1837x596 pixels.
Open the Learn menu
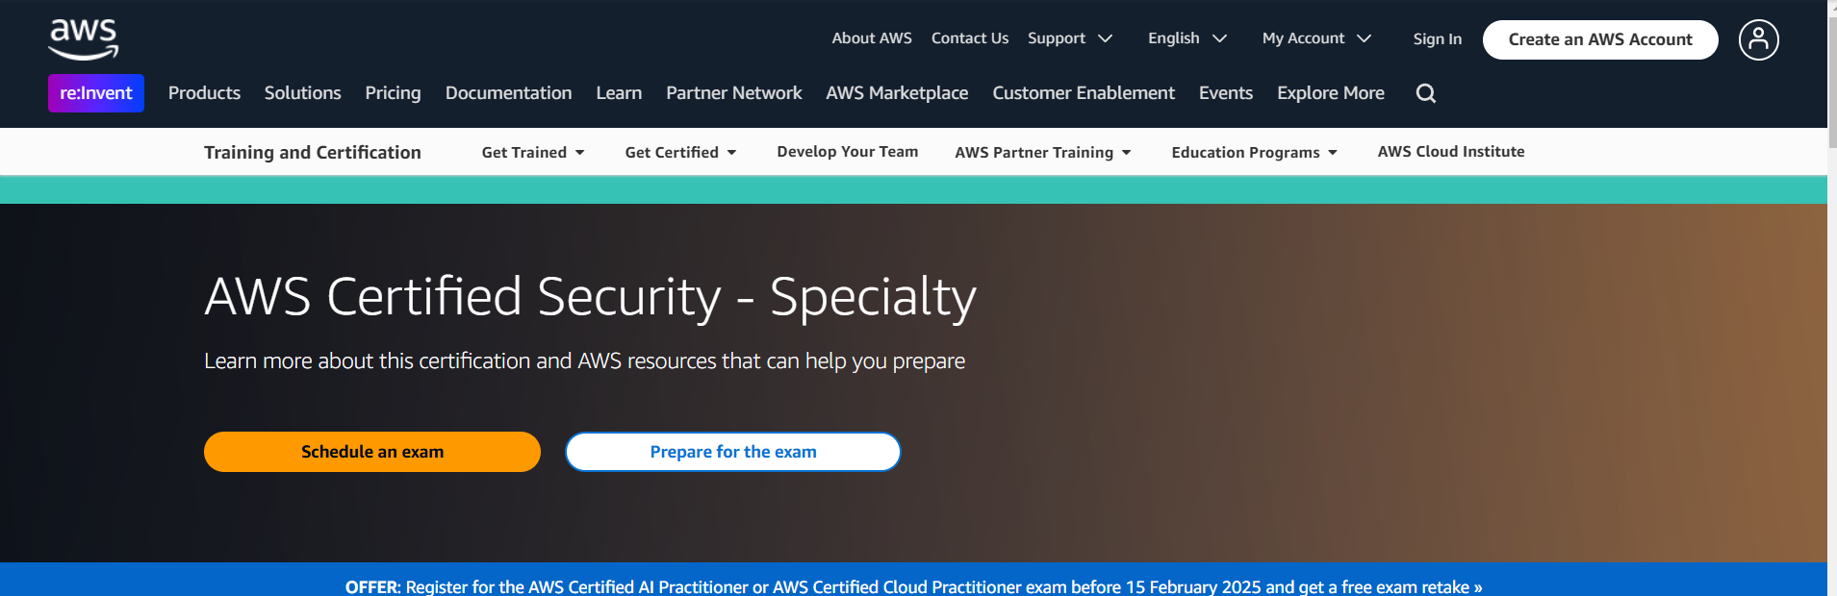tap(619, 93)
